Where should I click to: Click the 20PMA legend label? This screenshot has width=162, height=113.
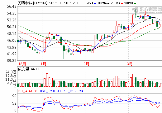pos(115,3)
